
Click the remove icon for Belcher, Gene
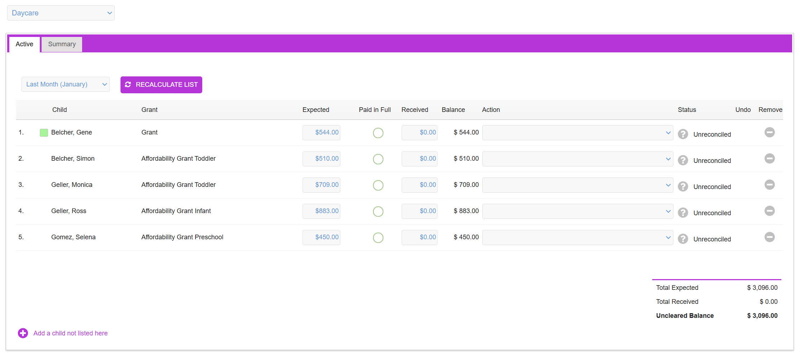[770, 132]
